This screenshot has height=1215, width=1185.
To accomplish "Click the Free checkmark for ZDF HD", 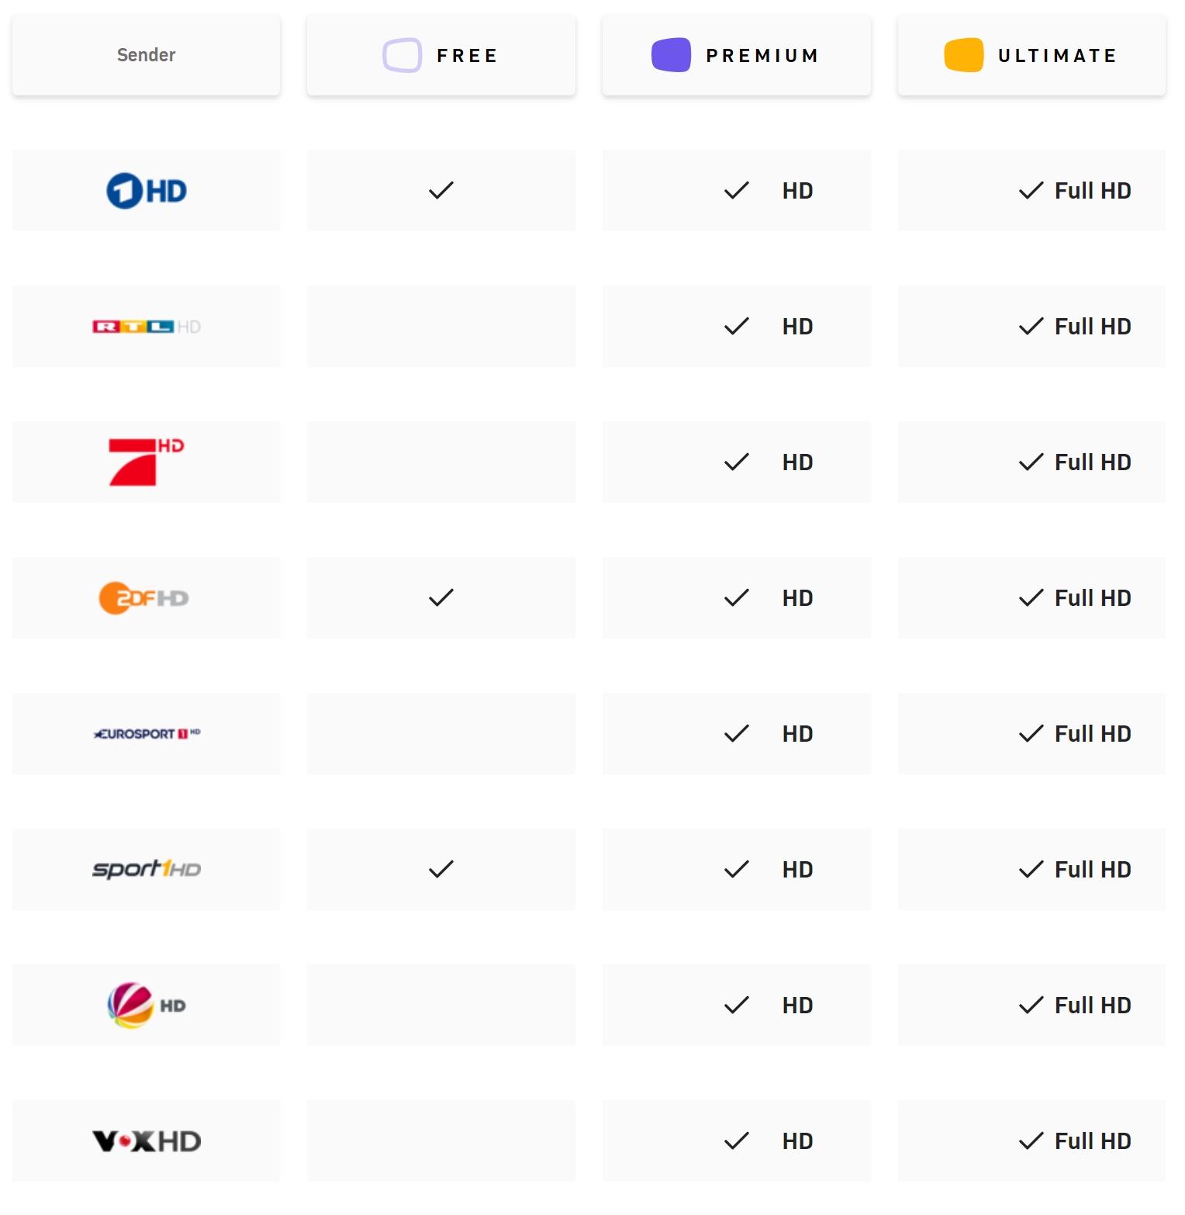I will tap(441, 598).
